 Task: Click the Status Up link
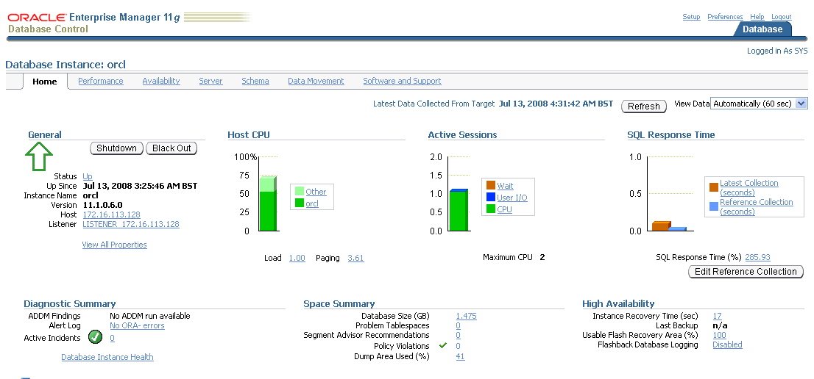(x=88, y=176)
